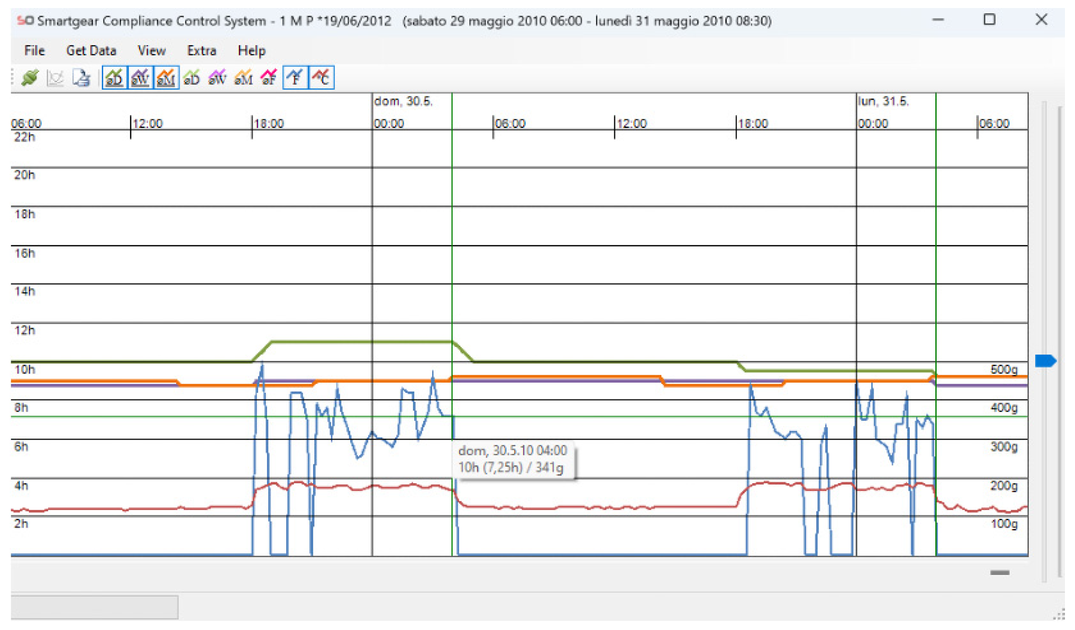1075x630 pixels.
Task: Click the grey minus bar below the graph
Action: 999,573
